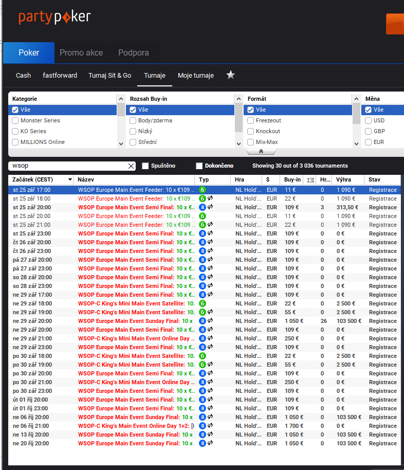This screenshot has height=470, width=404.
Task: Select the fastforward tab
Action: (60, 75)
